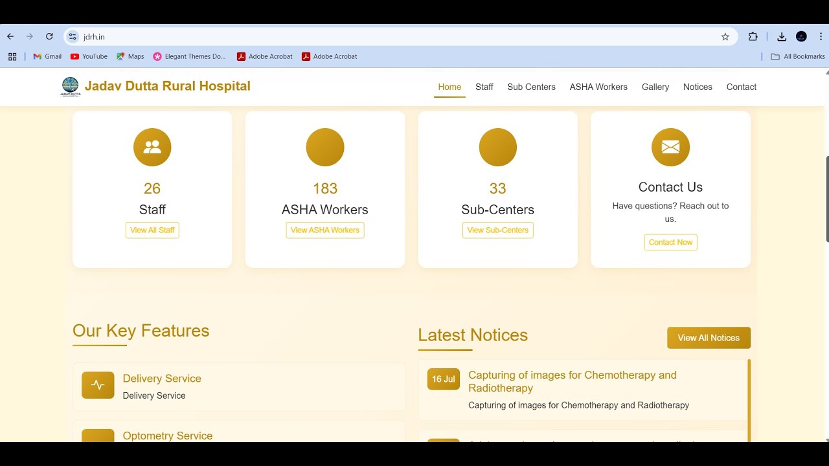The image size is (829, 466).
Task: Click the Our Key Features heading
Action: [x=141, y=331]
